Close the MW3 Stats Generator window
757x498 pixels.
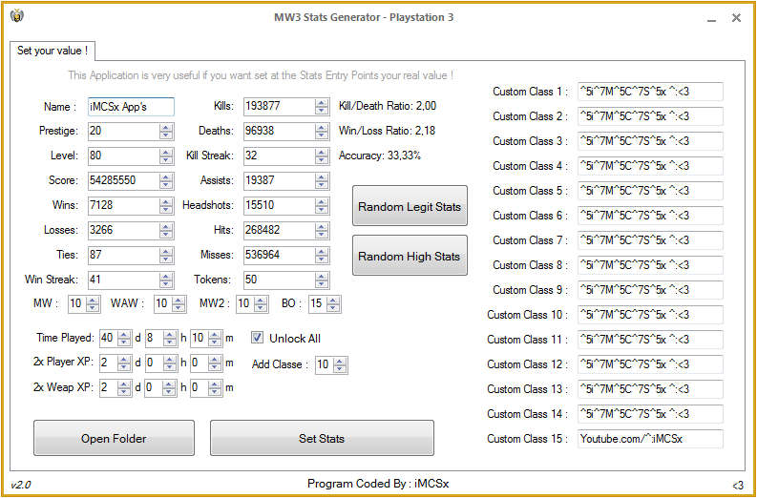click(x=736, y=18)
